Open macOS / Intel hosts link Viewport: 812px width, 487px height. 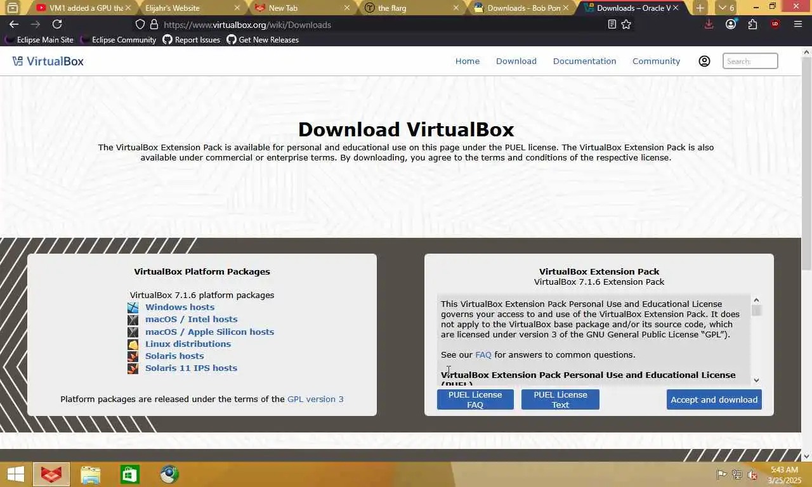click(191, 319)
